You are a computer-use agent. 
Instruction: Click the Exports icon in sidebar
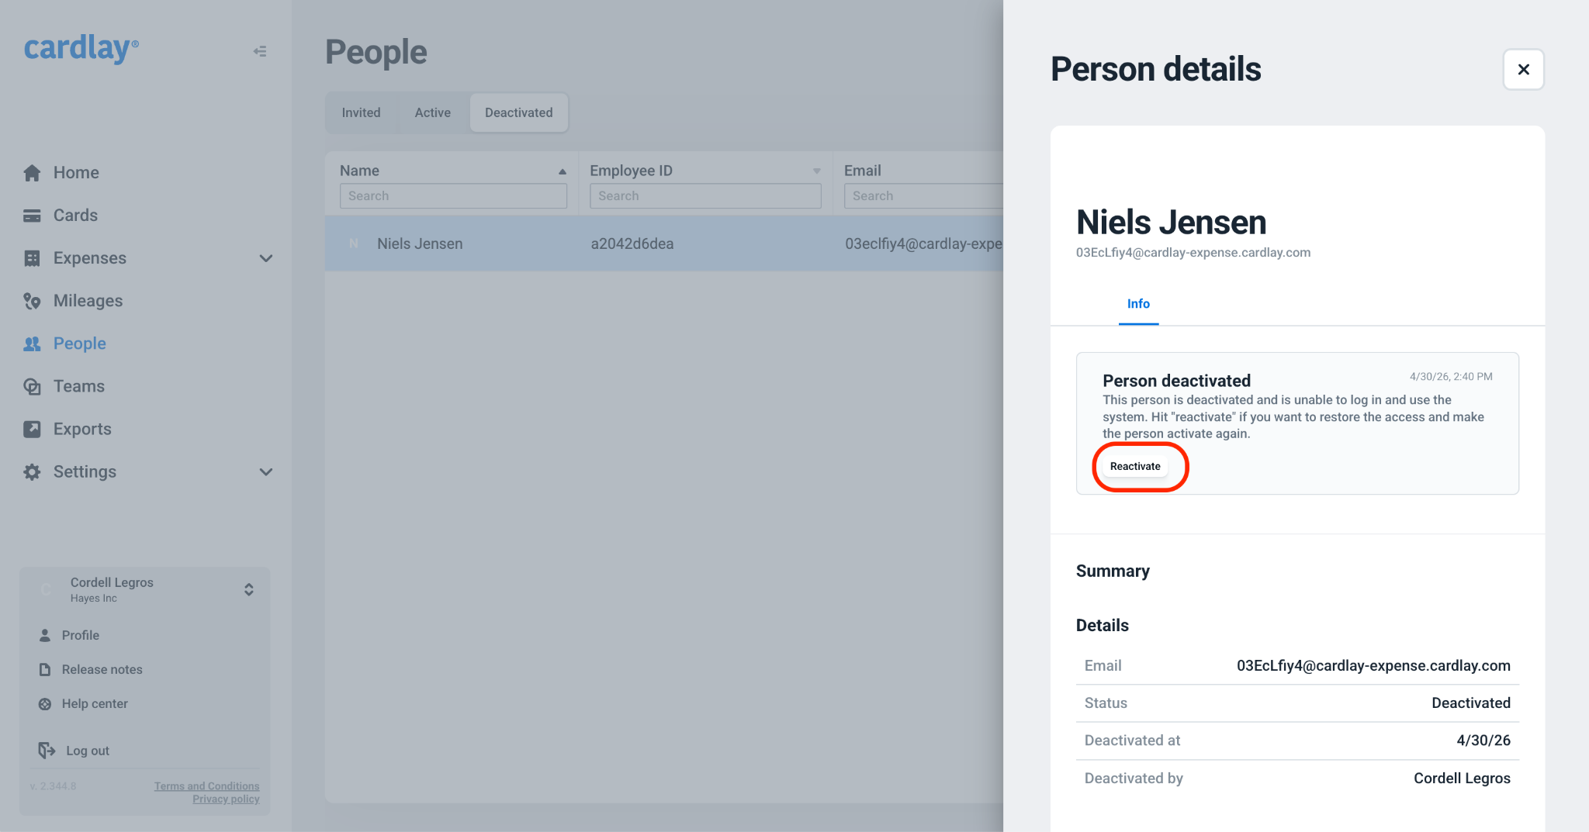[32, 429]
